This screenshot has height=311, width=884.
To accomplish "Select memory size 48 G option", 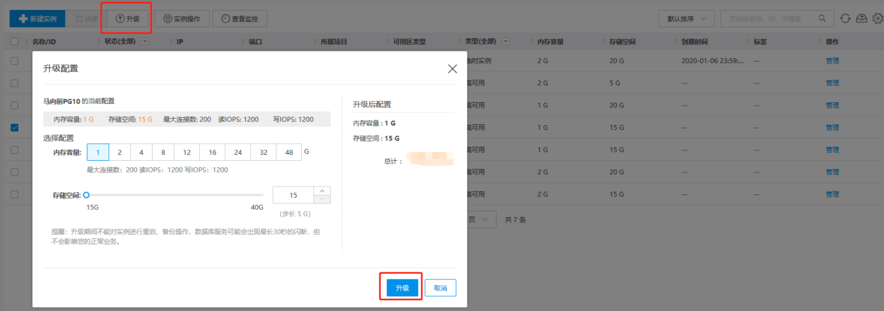I will pyautogui.click(x=289, y=152).
